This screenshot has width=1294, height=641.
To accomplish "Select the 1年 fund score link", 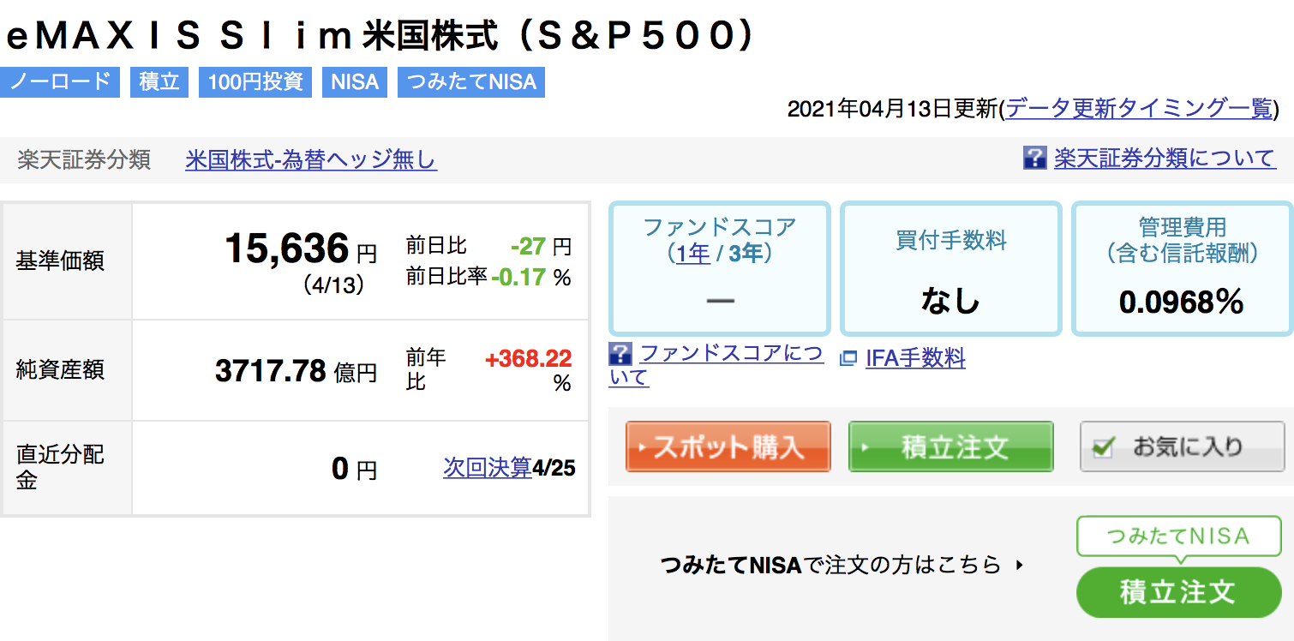I will pyautogui.click(x=692, y=254).
